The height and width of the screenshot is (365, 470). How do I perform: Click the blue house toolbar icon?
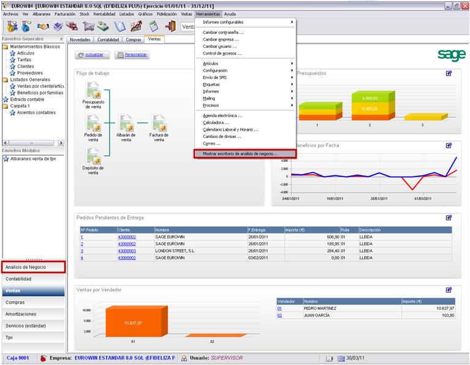coord(26,26)
